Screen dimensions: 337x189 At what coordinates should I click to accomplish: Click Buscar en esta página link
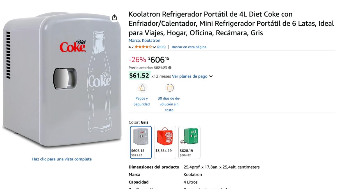(x=189, y=47)
